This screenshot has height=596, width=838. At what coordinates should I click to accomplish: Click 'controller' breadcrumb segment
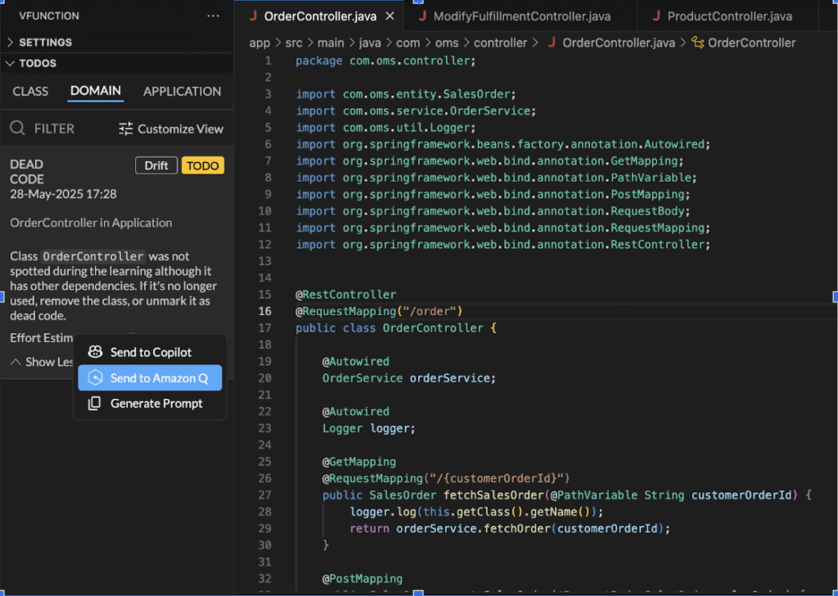[x=500, y=43]
